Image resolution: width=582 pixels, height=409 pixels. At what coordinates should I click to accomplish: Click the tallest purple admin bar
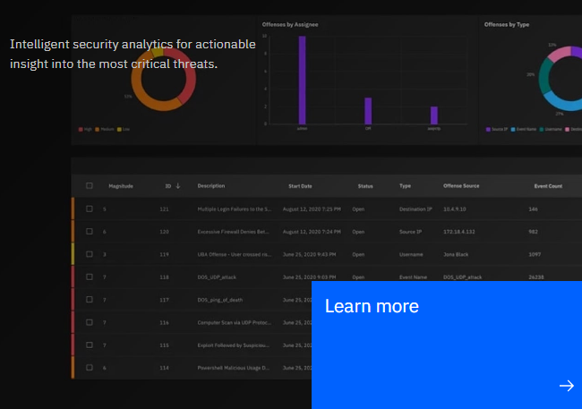(302, 80)
